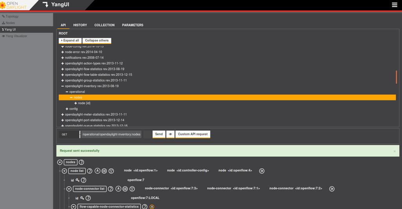Click the Collapse others button
This screenshot has width=402, height=209.
pyautogui.click(x=97, y=40)
